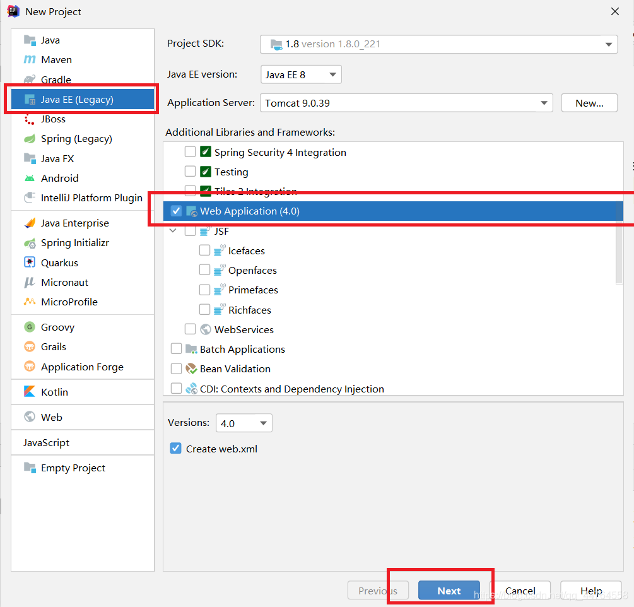Enable the WebServices checkbox

(x=190, y=329)
